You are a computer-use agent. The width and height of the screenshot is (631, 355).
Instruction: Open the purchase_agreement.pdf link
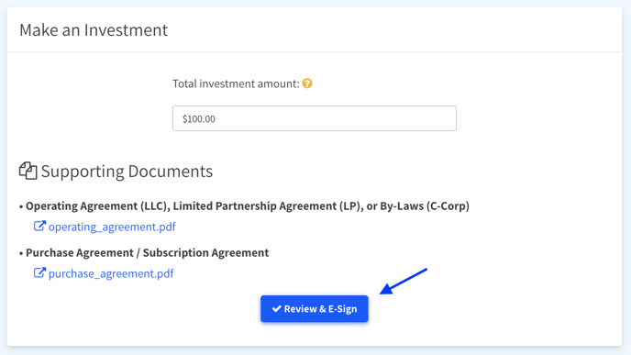[111, 273]
